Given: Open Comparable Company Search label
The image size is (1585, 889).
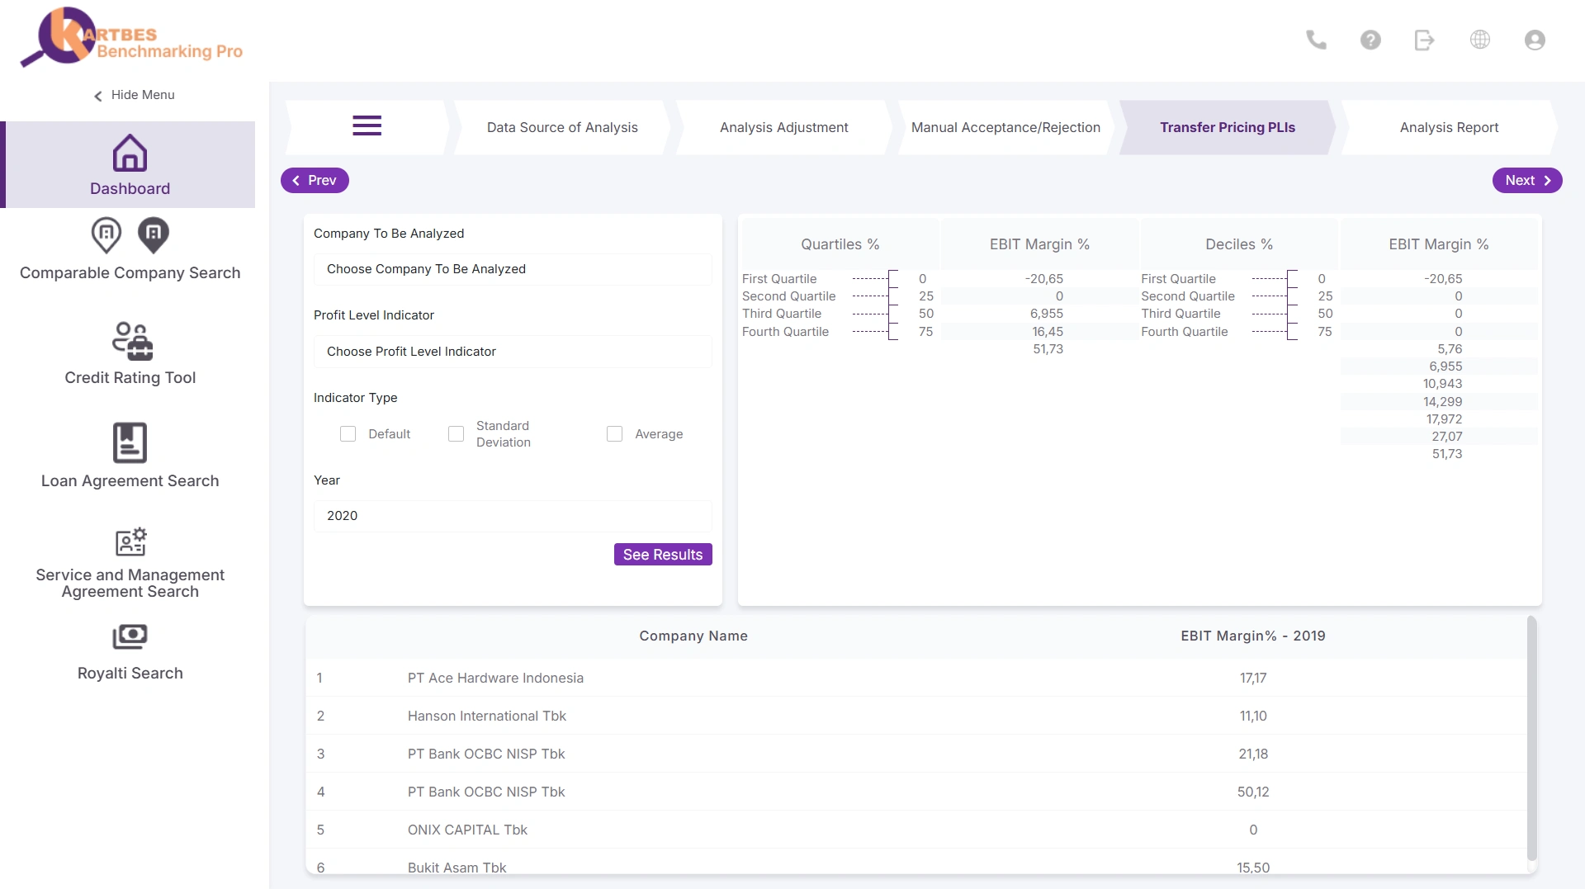Looking at the screenshot, I should [130, 273].
